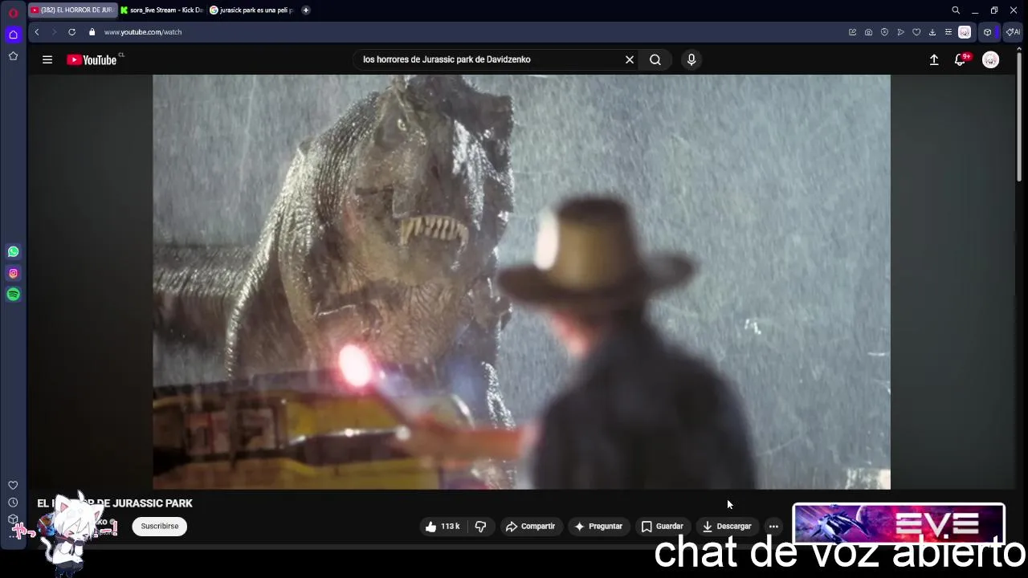Screen dimensions: 1028x578
Task: Click the Preguntar button
Action: coord(597,527)
